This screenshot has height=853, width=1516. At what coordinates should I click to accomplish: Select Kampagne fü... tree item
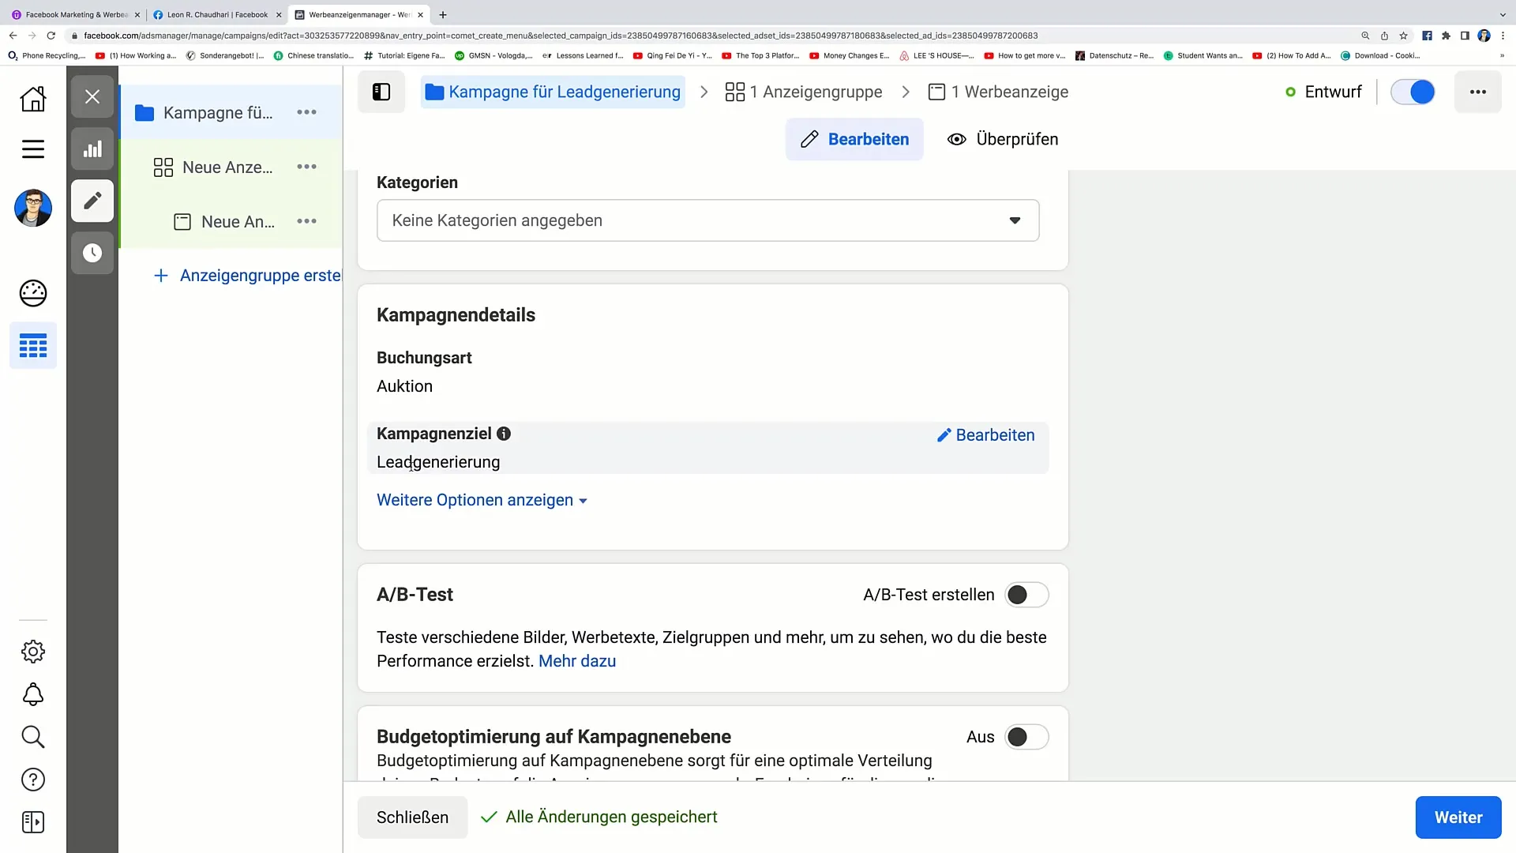click(218, 112)
